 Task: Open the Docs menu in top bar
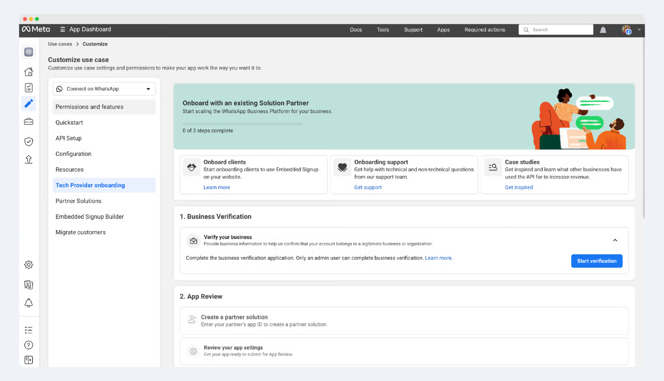(x=356, y=30)
